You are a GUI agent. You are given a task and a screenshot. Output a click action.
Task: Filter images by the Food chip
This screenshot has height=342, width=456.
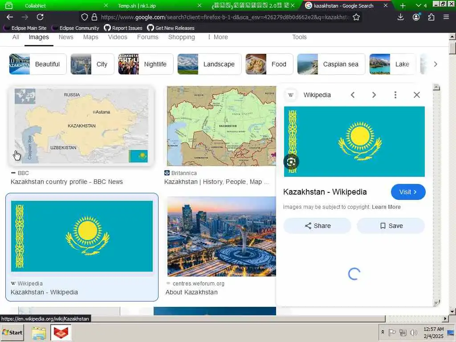[269, 64]
